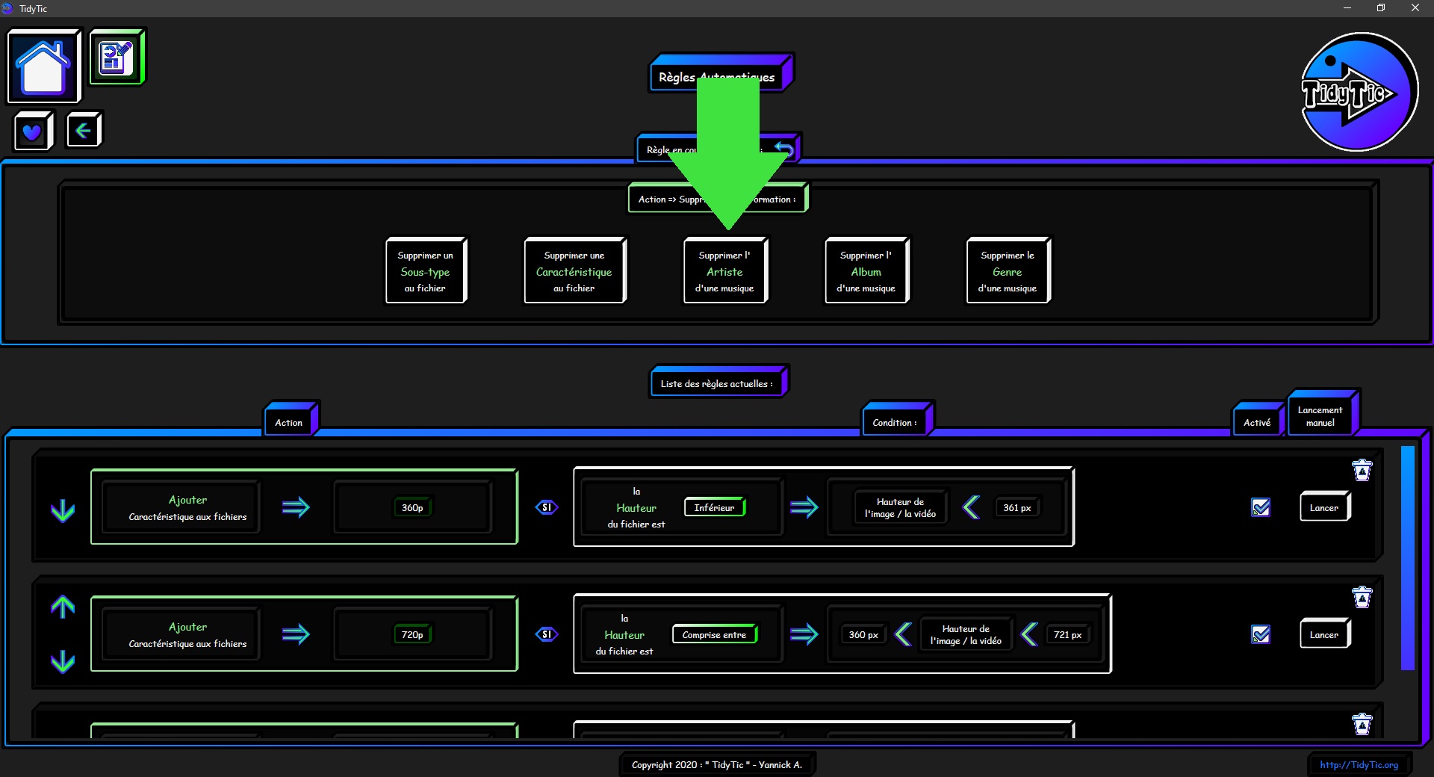Image resolution: width=1434 pixels, height=777 pixels.
Task: Move the 720p rule up
Action: click(x=63, y=606)
